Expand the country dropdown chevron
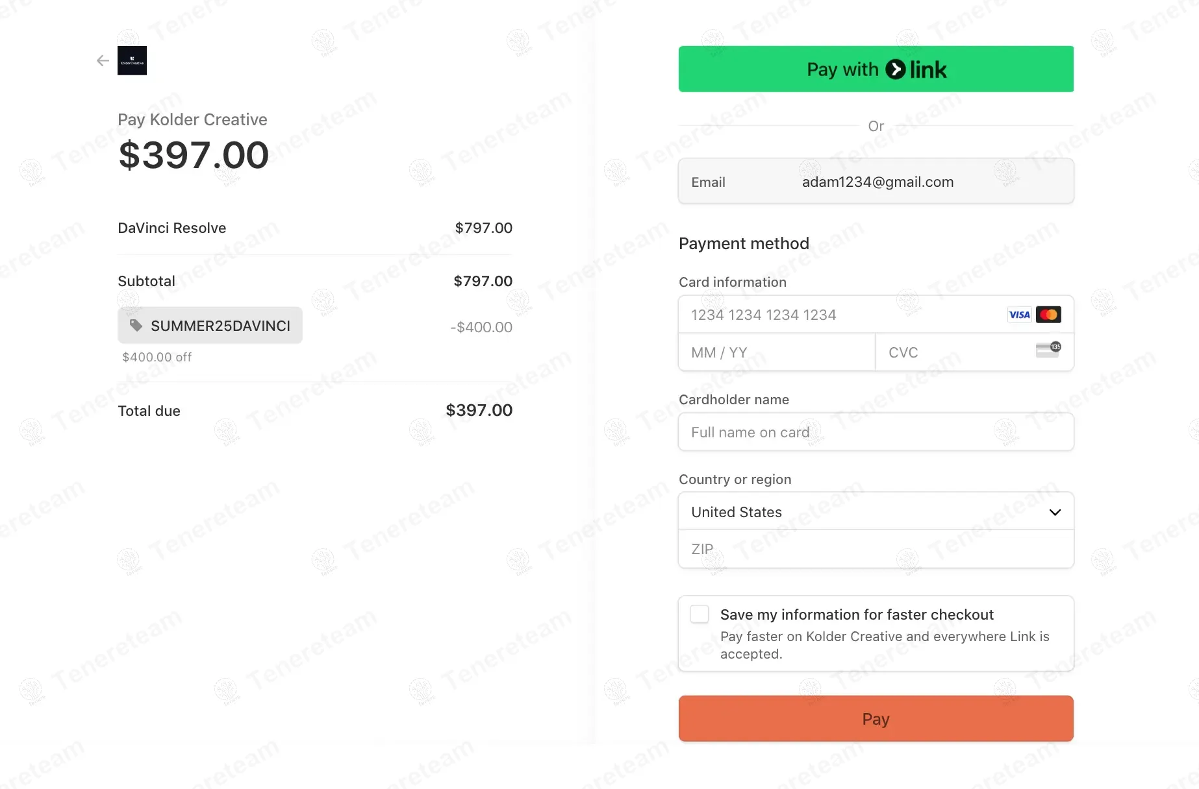The width and height of the screenshot is (1199, 789). pos(1055,512)
